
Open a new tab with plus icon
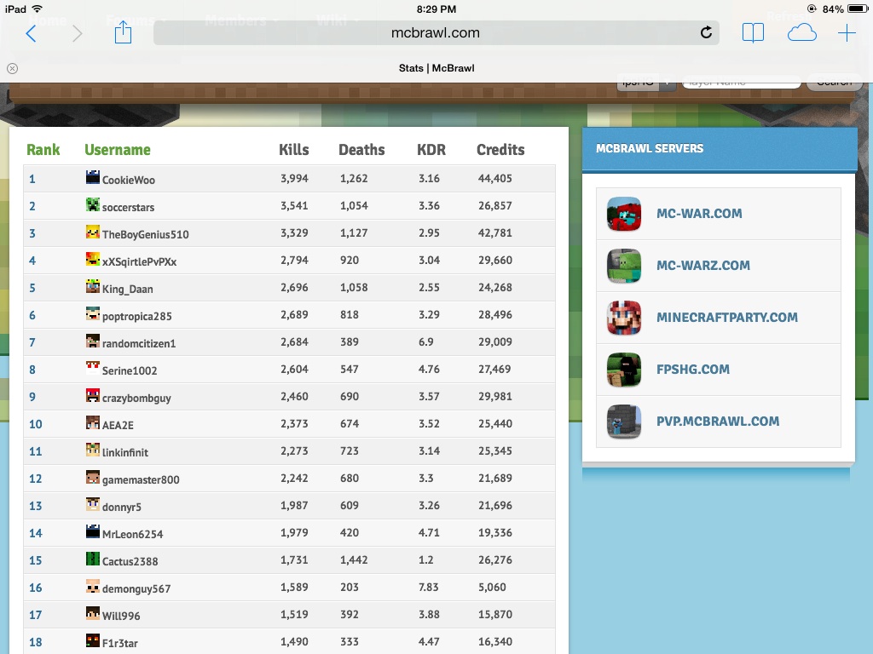pyautogui.click(x=846, y=33)
